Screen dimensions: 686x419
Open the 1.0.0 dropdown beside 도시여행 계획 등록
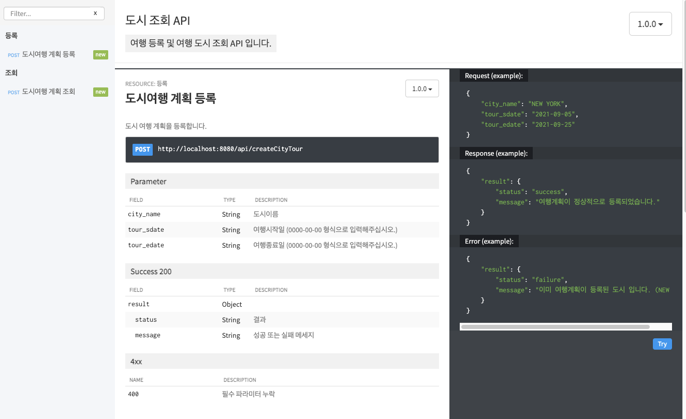click(422, 88)
